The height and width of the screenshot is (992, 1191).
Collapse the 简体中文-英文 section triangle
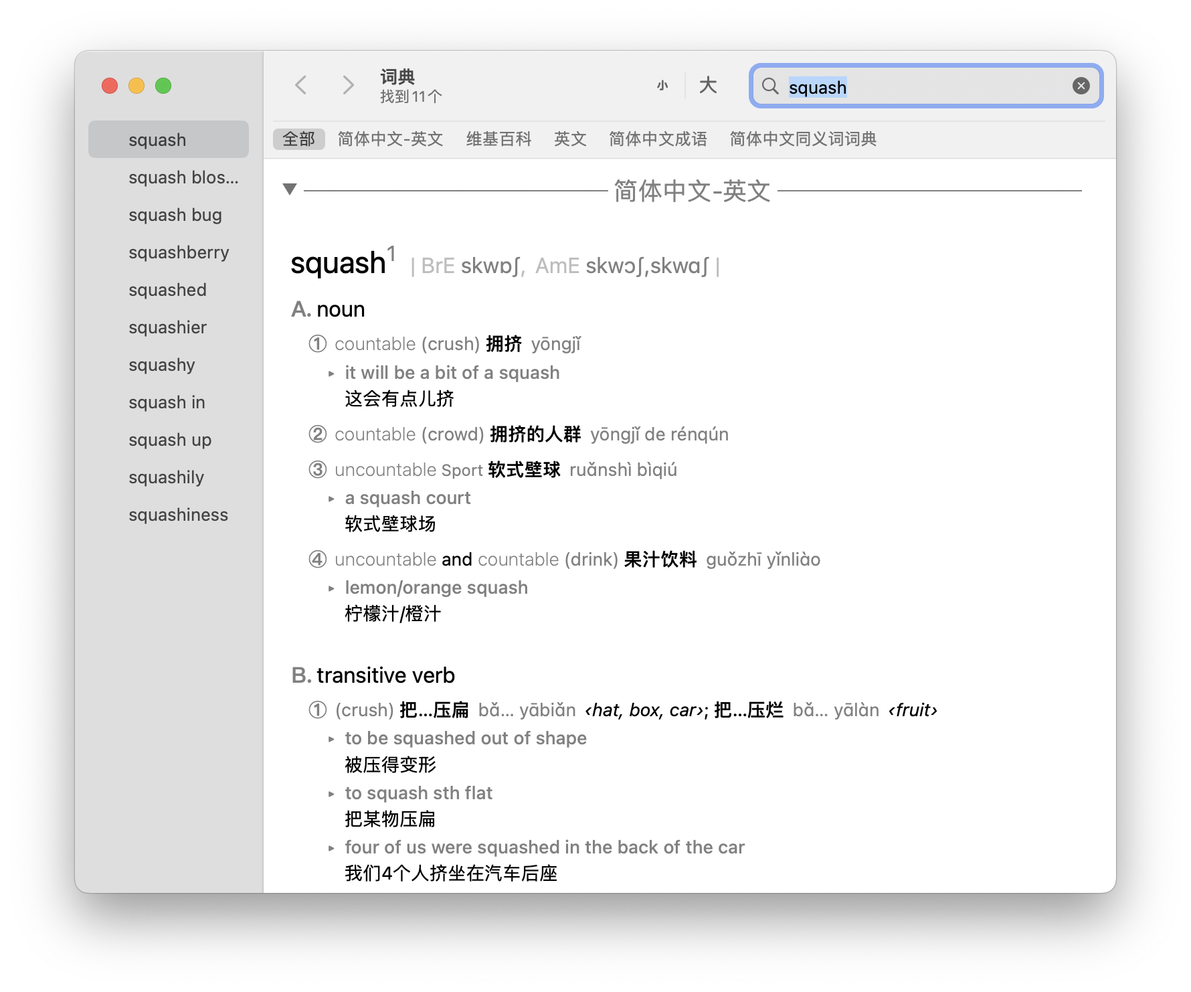click(x=290, y=189)
